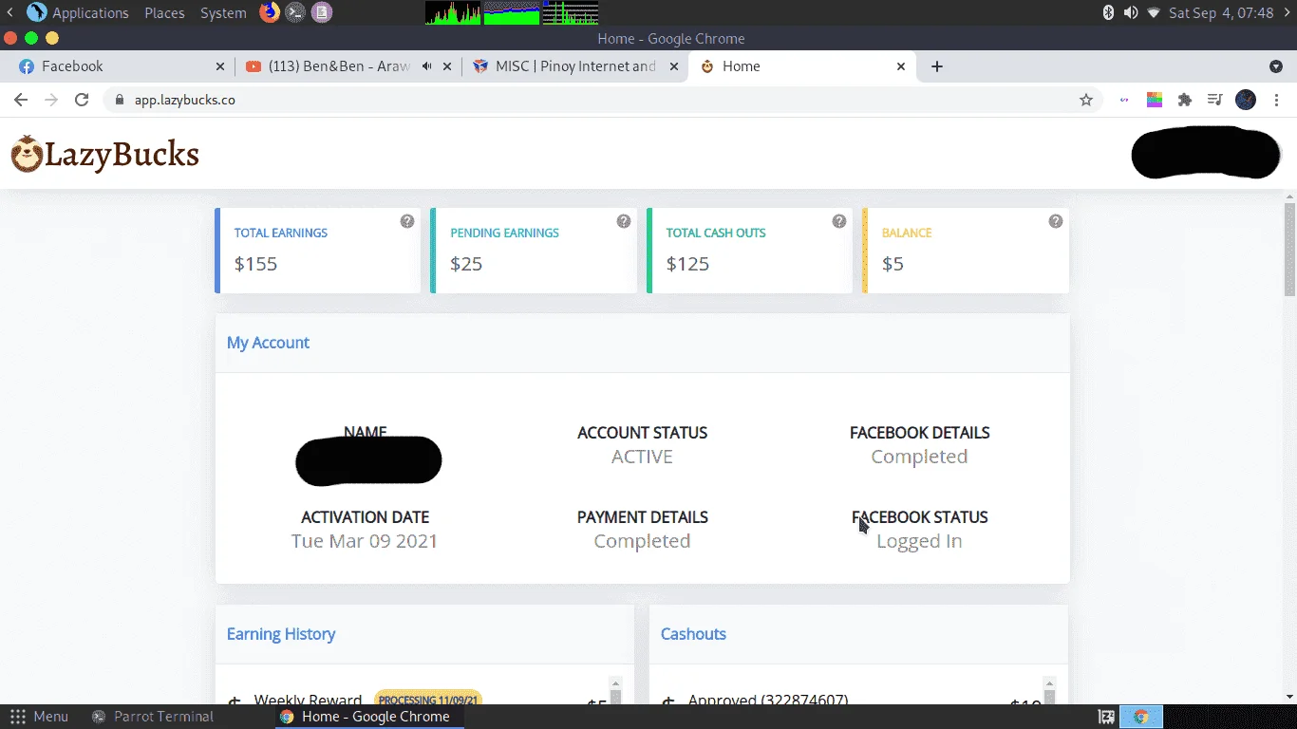
Task: Click the Logged In Facebook status
Action: click(919, 541)
